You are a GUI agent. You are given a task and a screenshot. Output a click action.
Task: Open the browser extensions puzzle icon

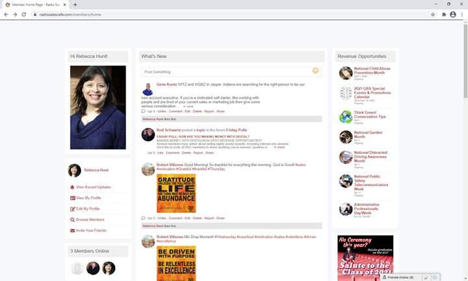coord(444,14)
